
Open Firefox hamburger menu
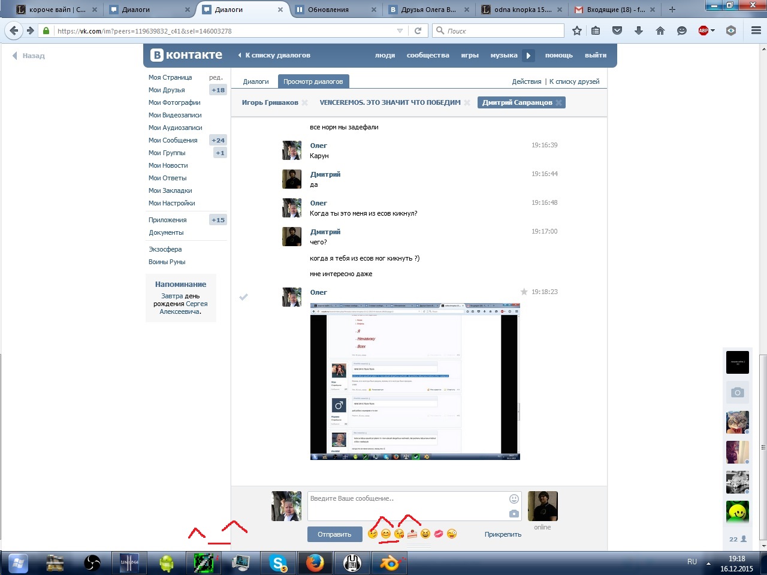[756, 31]
